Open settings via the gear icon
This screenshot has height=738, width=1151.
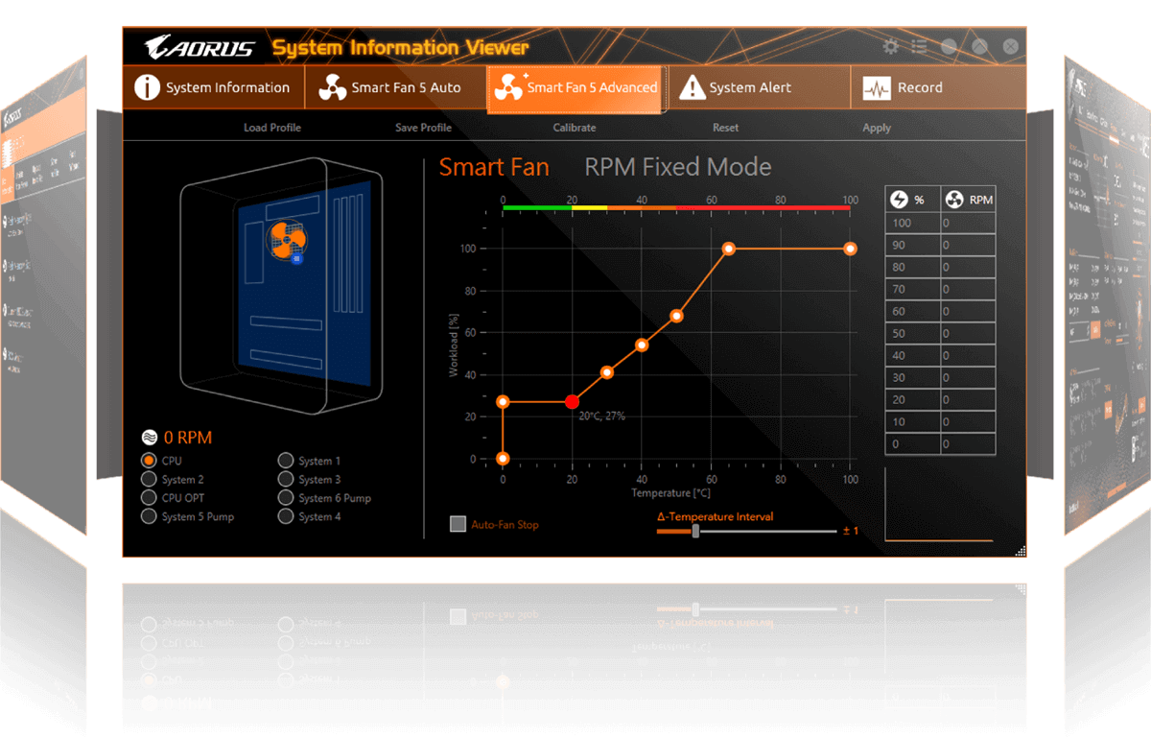coord(891,47)
